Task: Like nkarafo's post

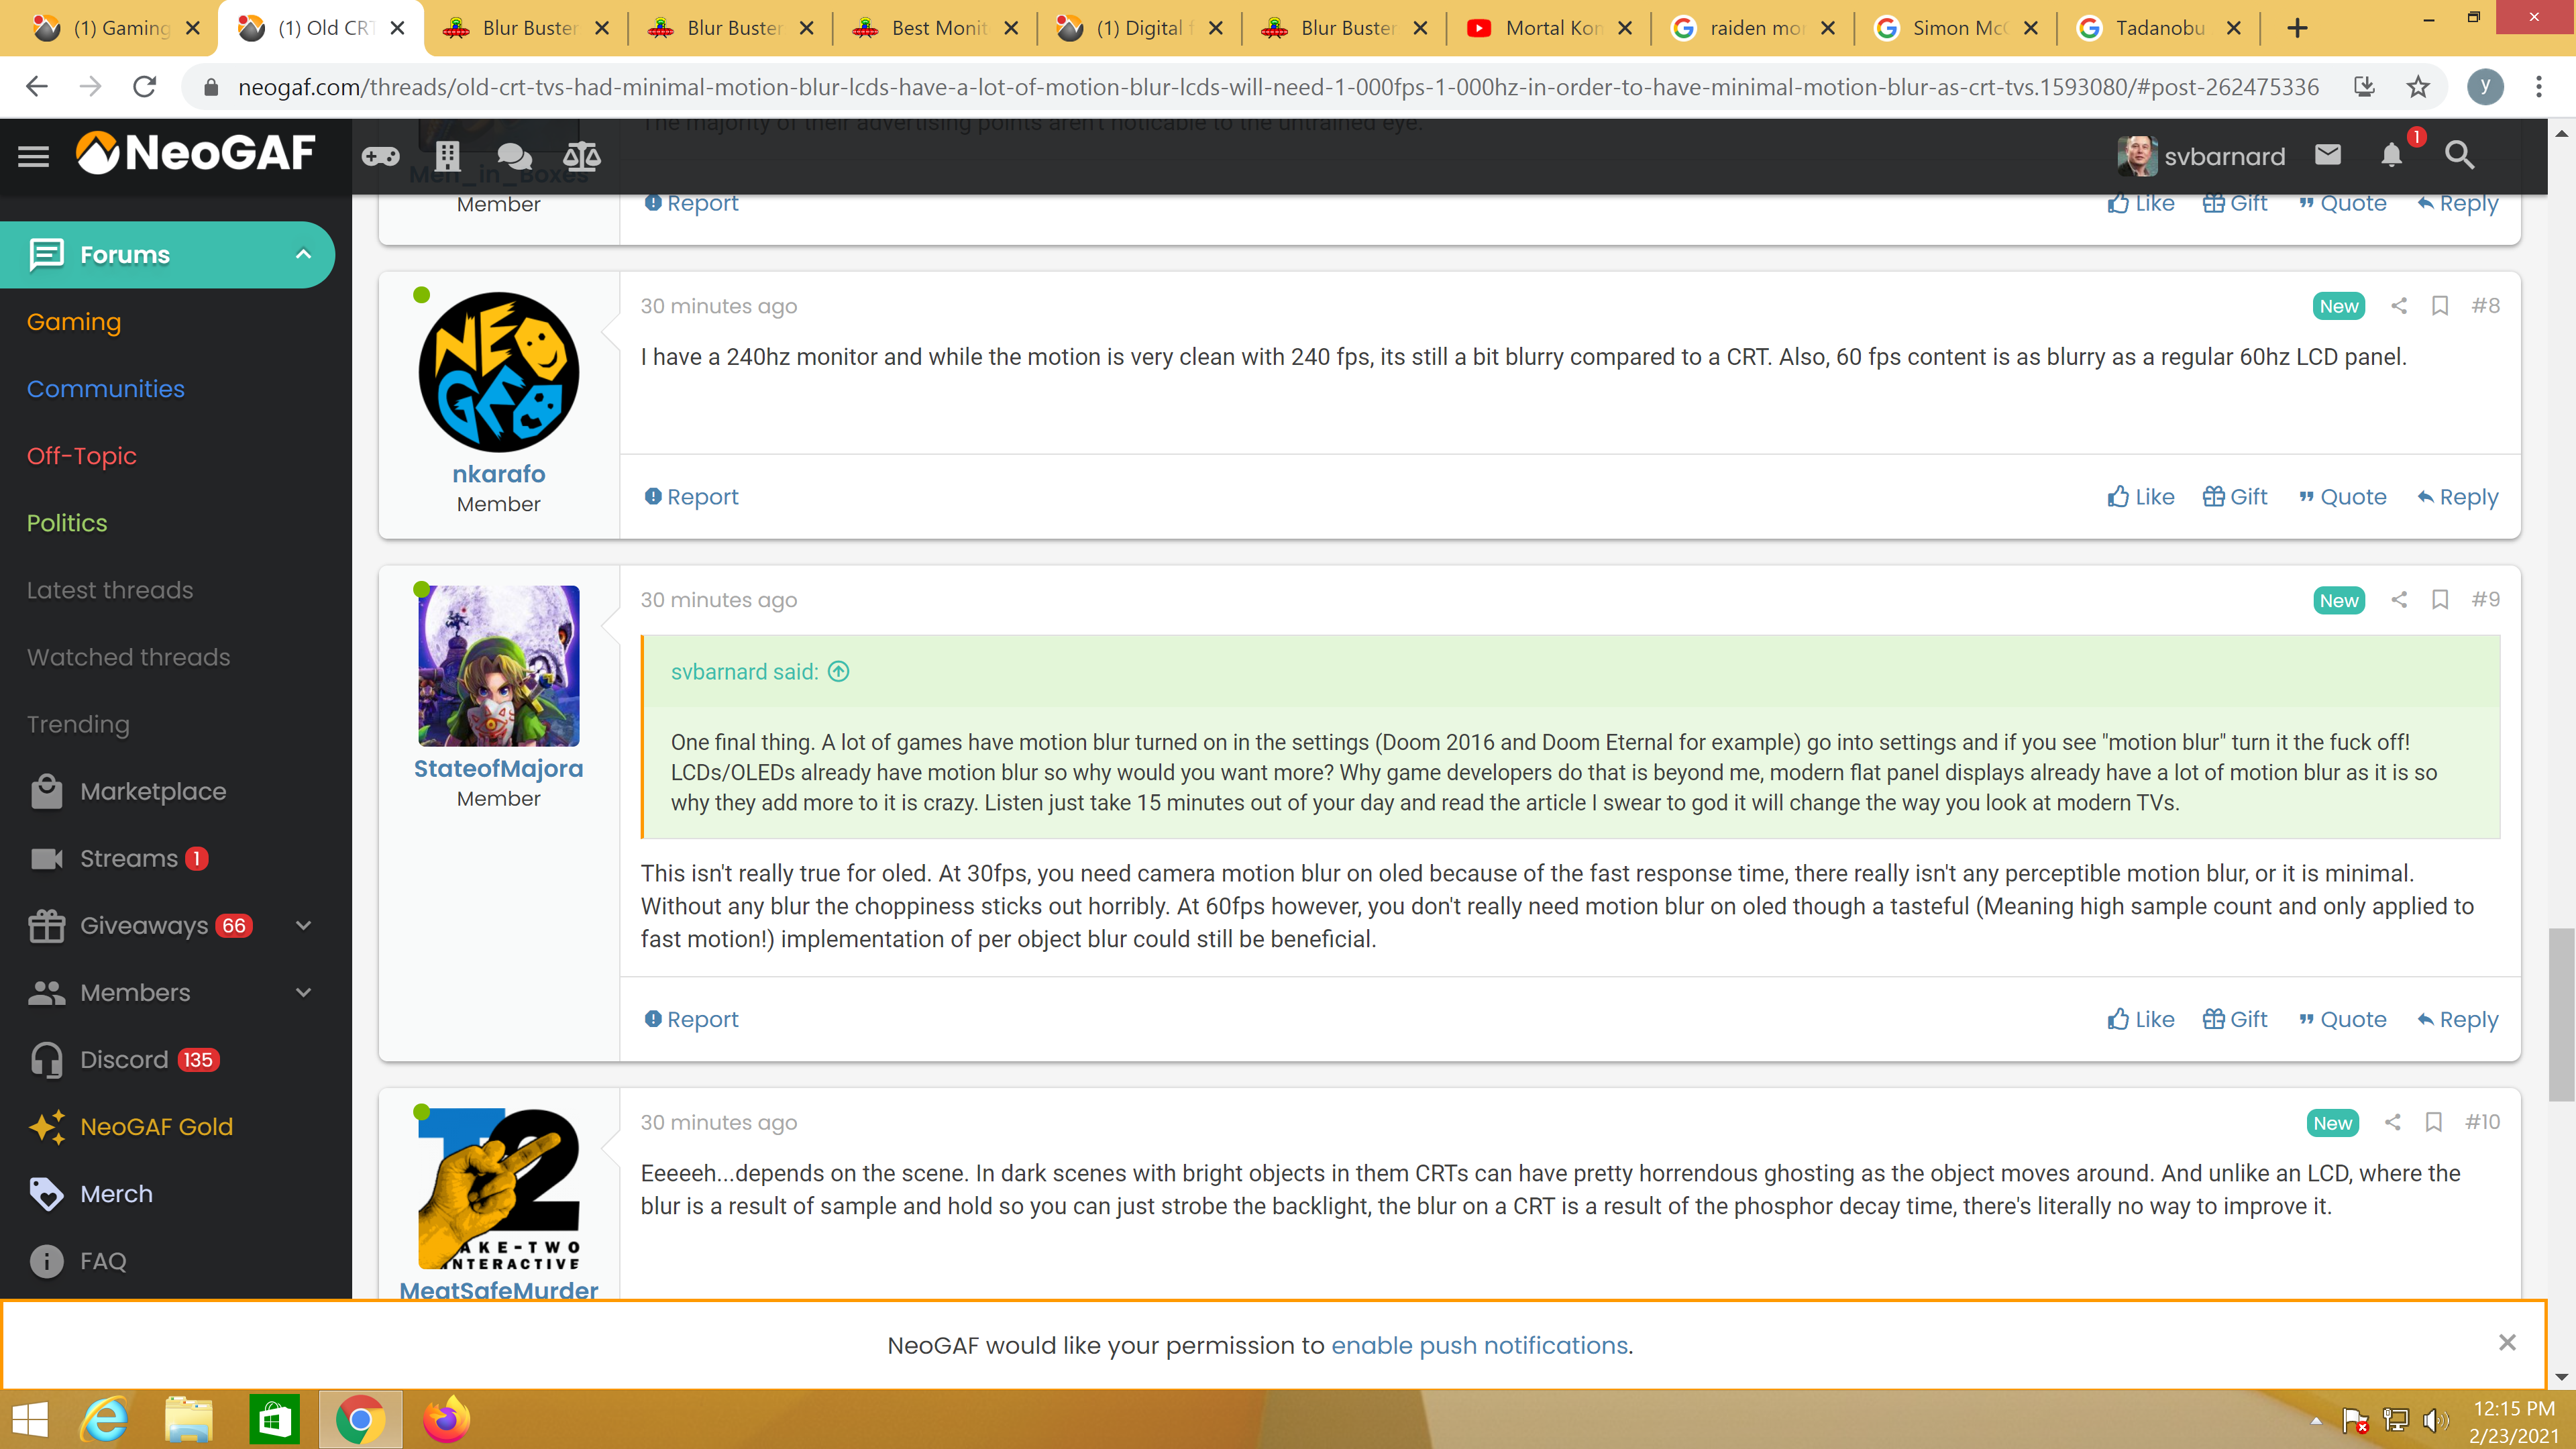Action: pyautogui.click(x=2140, y=497)
